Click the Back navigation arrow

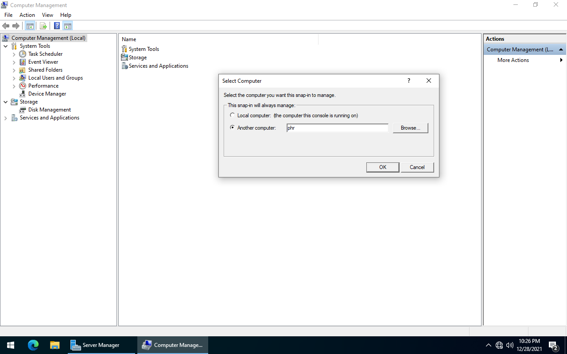tap(6, 26)
